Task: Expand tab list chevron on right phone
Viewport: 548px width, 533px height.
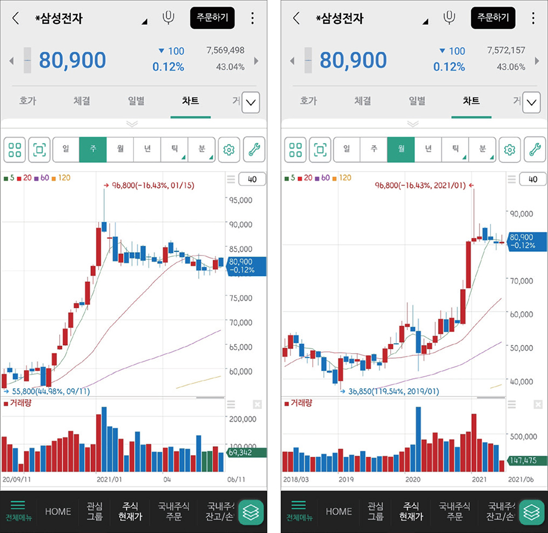Action: pos(531,103)
